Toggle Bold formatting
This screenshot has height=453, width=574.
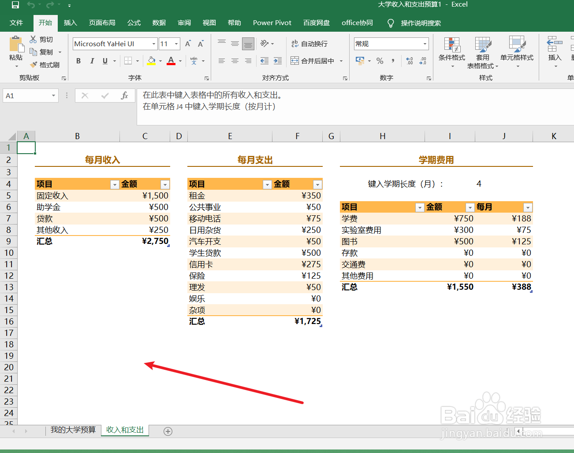(x=78, y=61)
